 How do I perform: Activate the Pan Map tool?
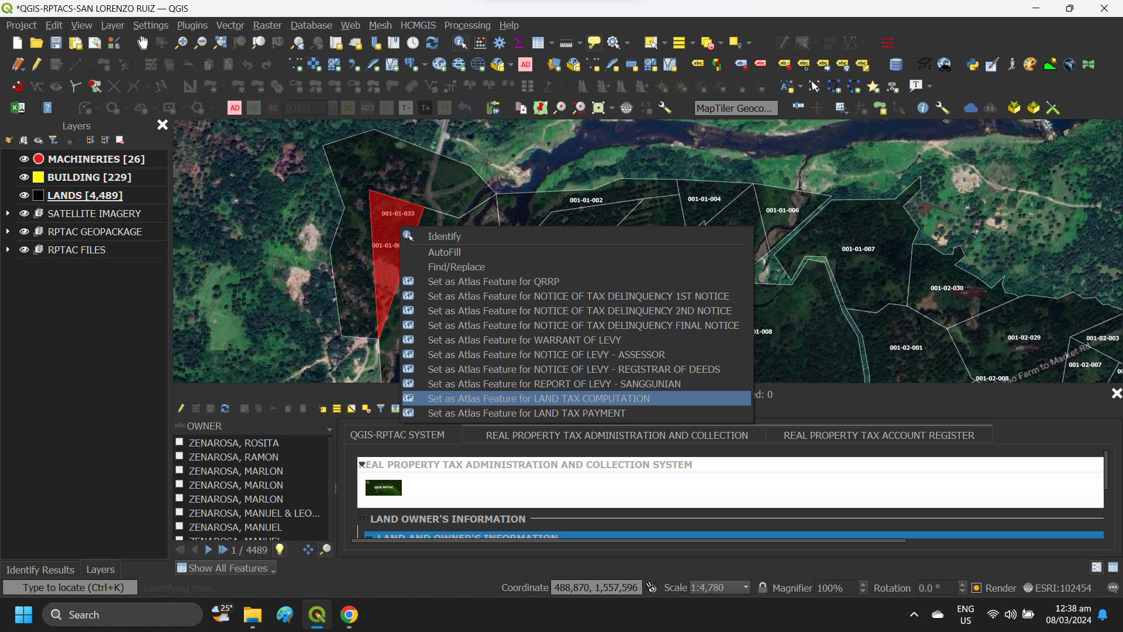[142, 43]
